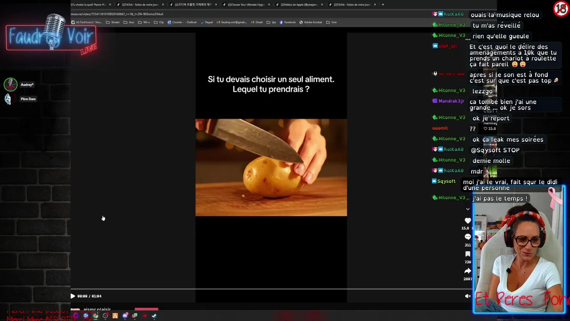Click the browser address bar URL
The width and height of the screenshot is (570, 321).
click(x=117, y=14)
